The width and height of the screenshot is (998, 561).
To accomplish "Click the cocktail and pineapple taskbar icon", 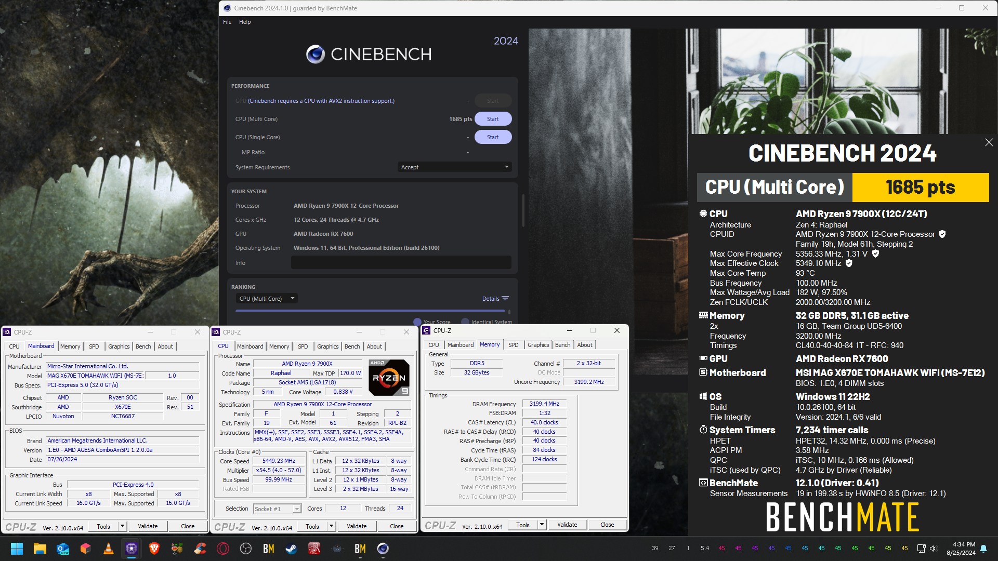I will click(x=177, y=549).
